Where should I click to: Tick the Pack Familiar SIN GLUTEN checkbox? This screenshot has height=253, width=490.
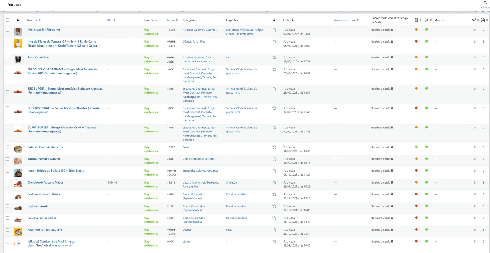(7, 230)
